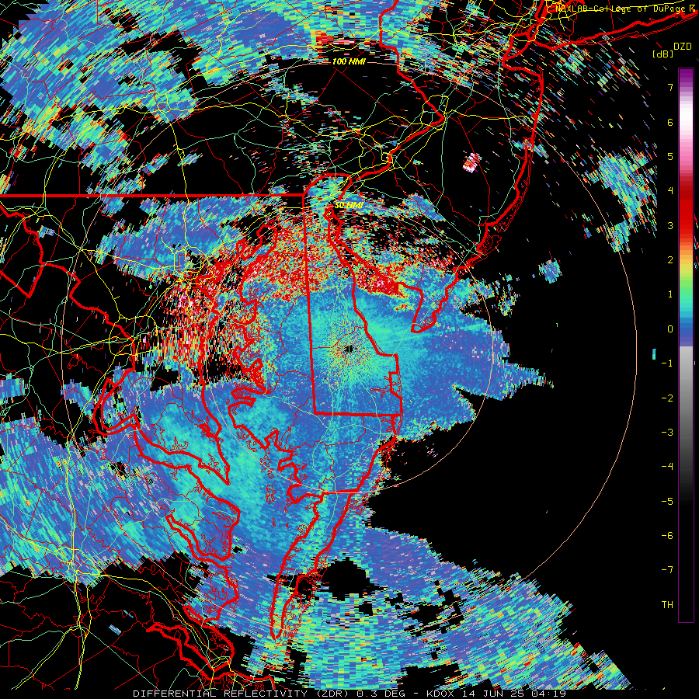The width and height of the screenshot is (699, 699).
Task: Click the "1" value on the color scale
Action: pos(670,294)
